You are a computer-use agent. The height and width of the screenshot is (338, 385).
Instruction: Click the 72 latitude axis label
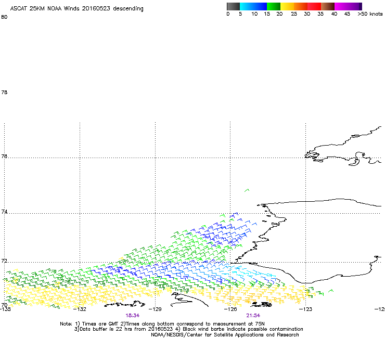pyautogui.click(x=4, y=261)
